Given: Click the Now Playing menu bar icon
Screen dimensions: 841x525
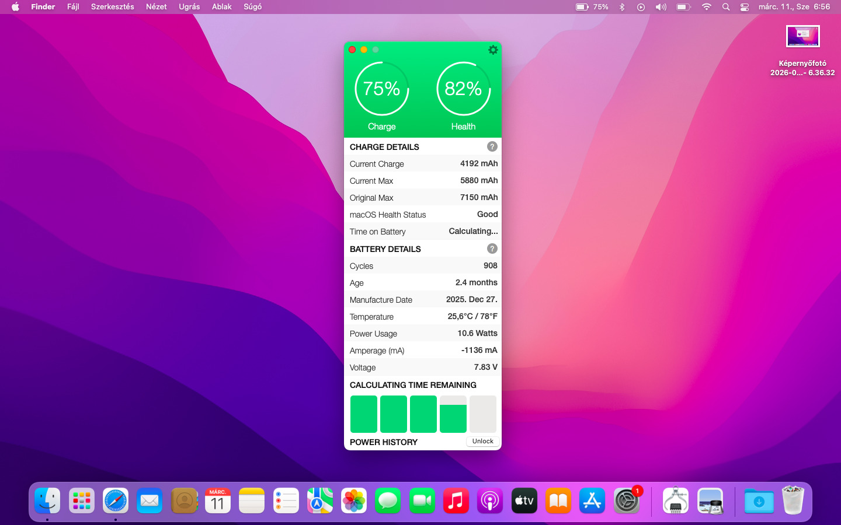Looking at the screenshot, I should [641, 7].
